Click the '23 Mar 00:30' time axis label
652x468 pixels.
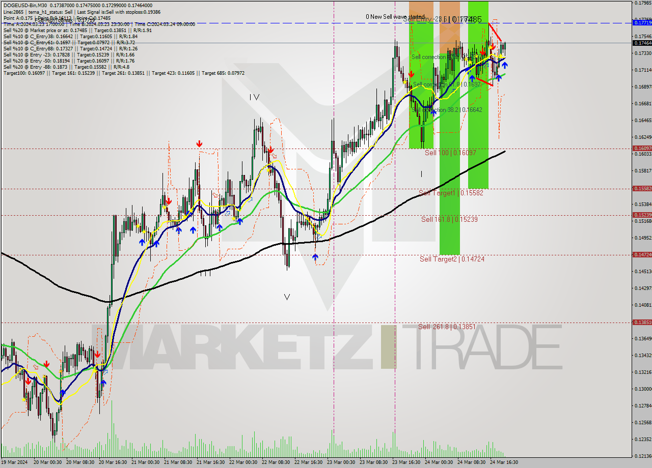click(x=341, y=462)
